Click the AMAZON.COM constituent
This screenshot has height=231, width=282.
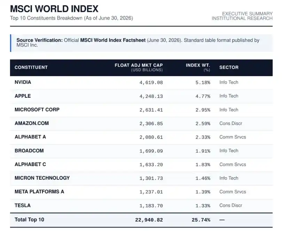pyautogui.click(x=32, y=123)
